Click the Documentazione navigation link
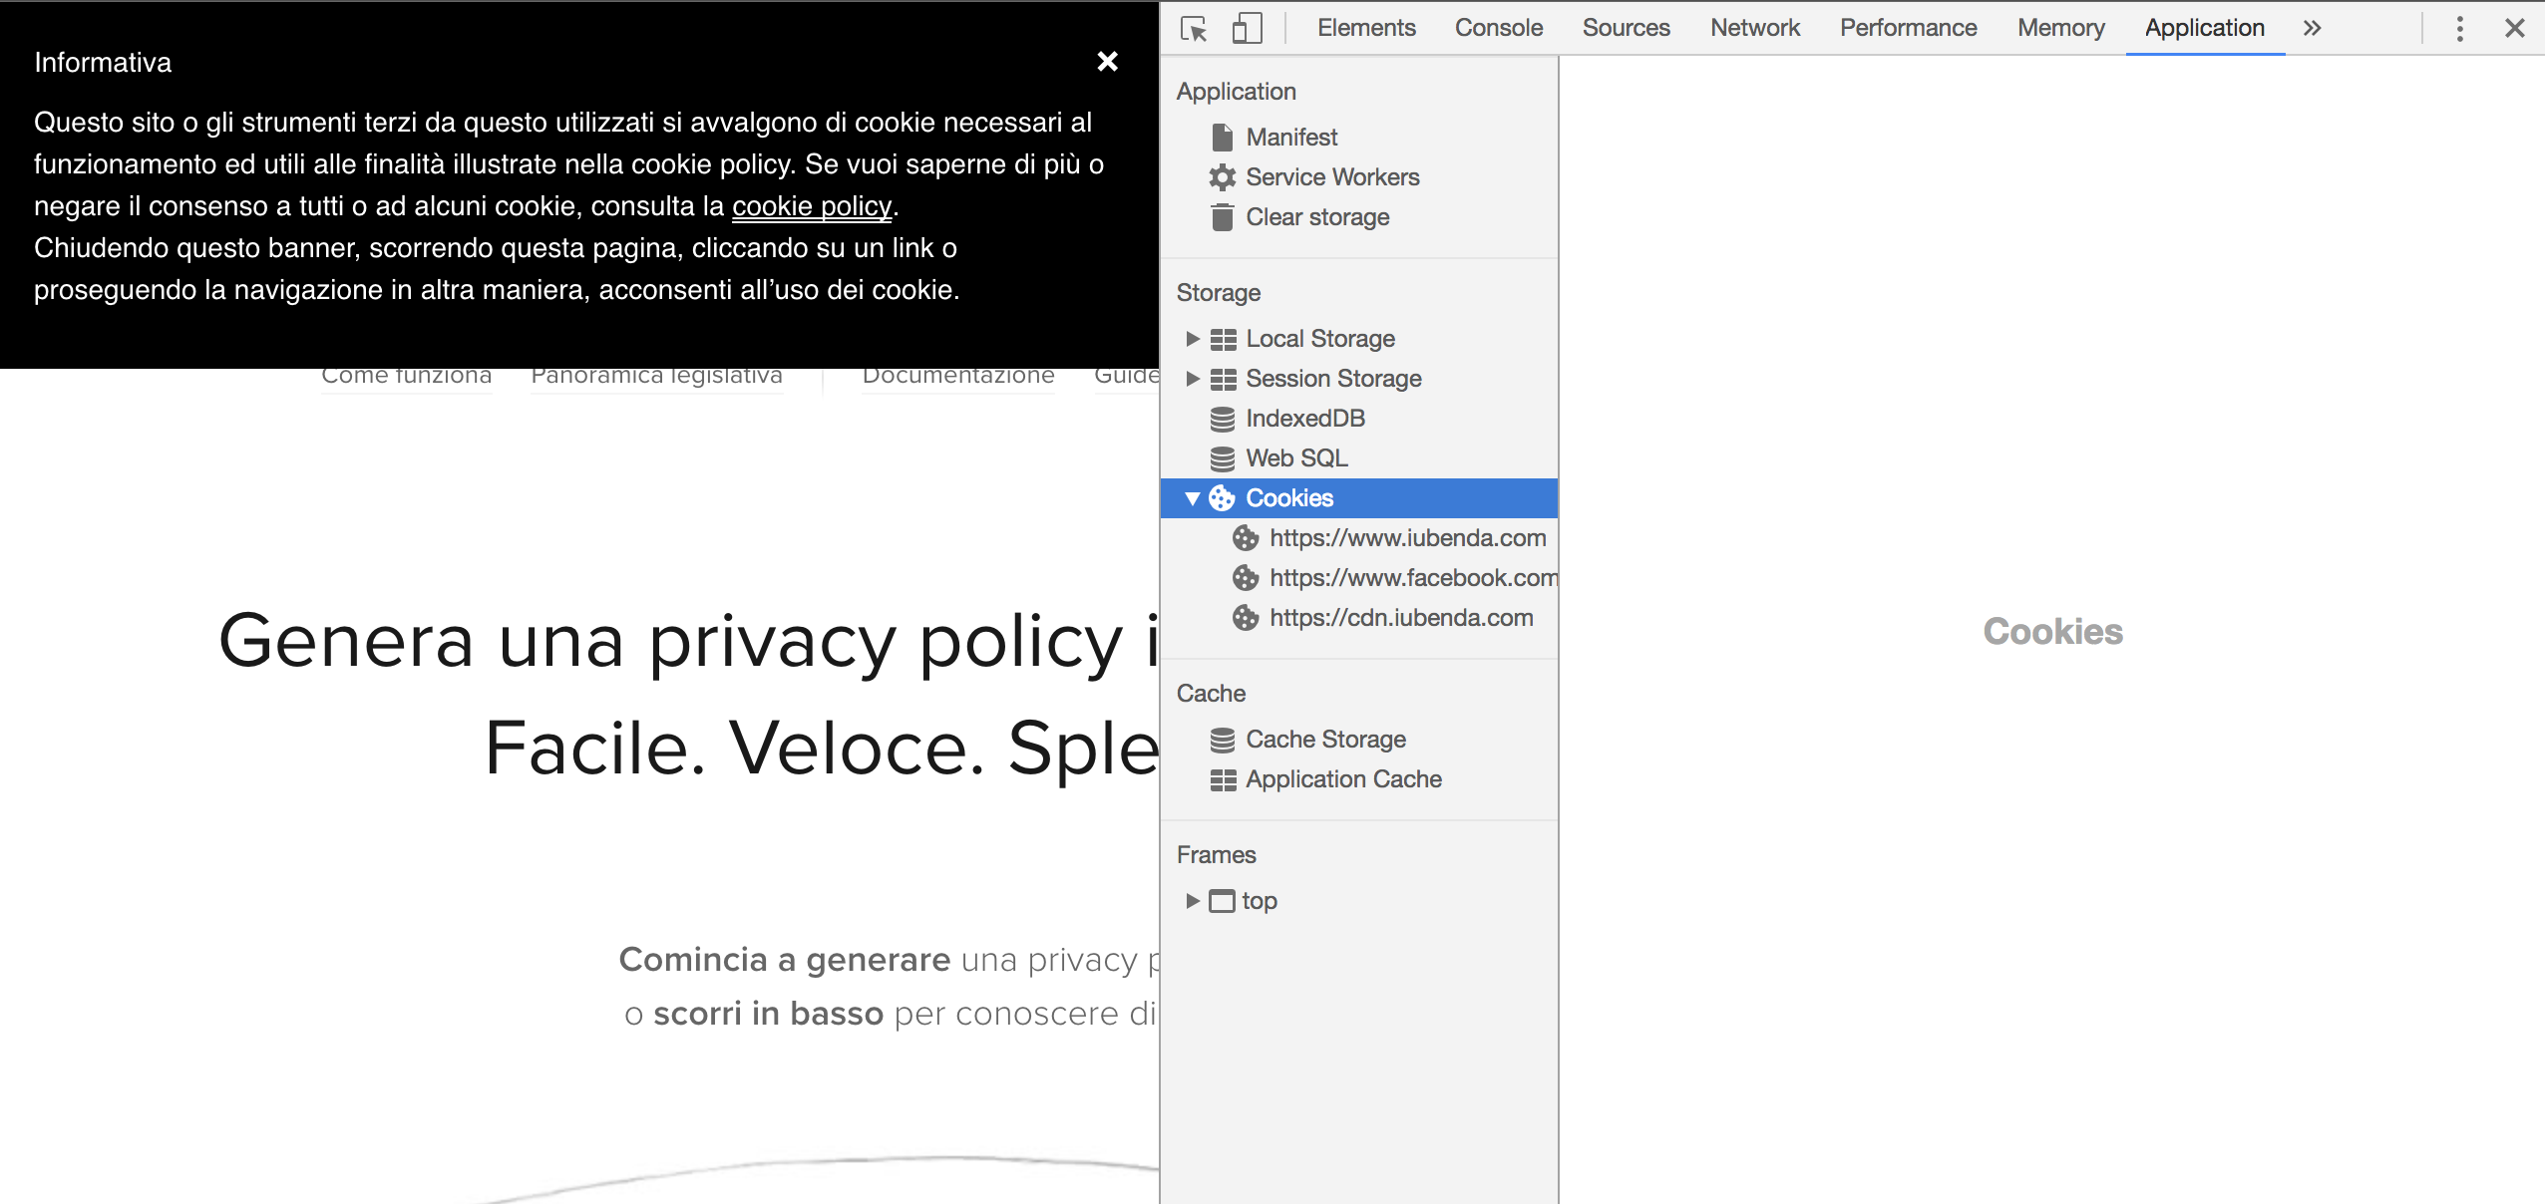Image resolution: width=2545 pixels, height=1204 pixels. click(958, 375)
